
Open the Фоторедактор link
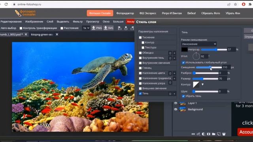[x=125, y=13]
